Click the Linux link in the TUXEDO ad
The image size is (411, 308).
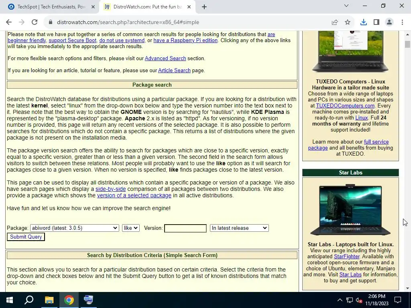(x=362, y=118)
